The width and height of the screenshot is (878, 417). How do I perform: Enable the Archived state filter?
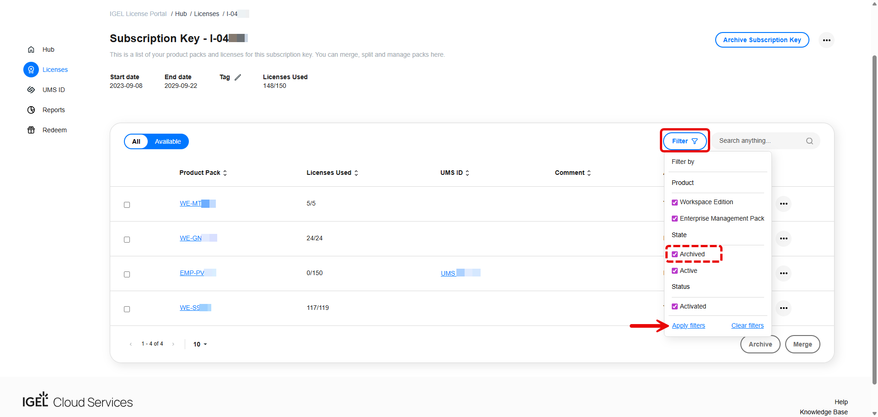675,254
